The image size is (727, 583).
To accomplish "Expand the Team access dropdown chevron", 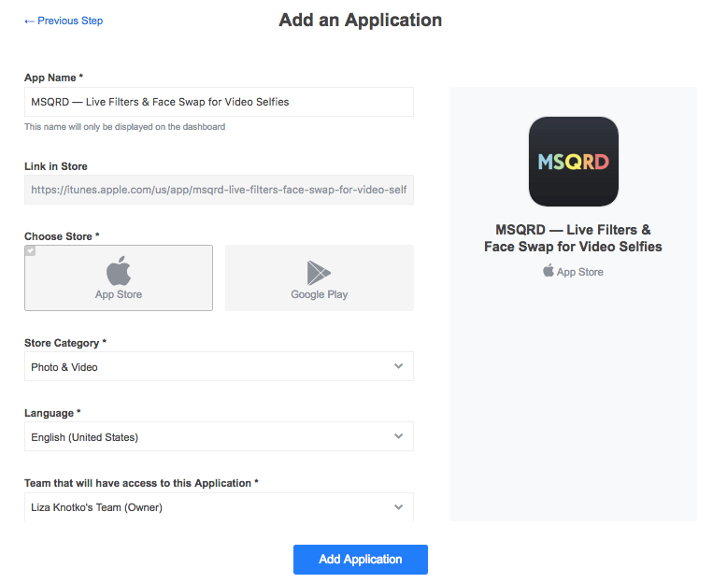I will pyautogui.click(x=398, y=507).
